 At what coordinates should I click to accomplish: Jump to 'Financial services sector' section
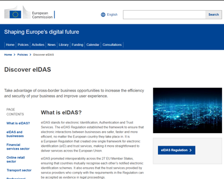(18, 147)
